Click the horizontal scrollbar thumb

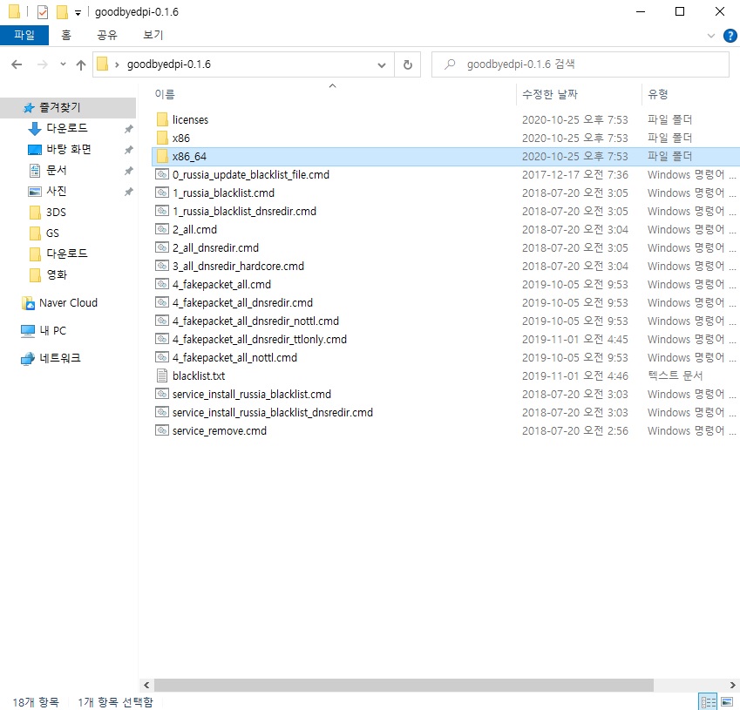(404, 685)
